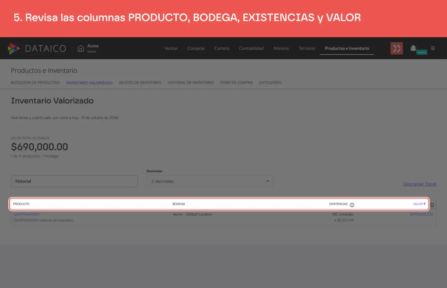Select Productos e Inventario in the top menu
This screenshot has width=447, height=288.
(x=347, y=48)
